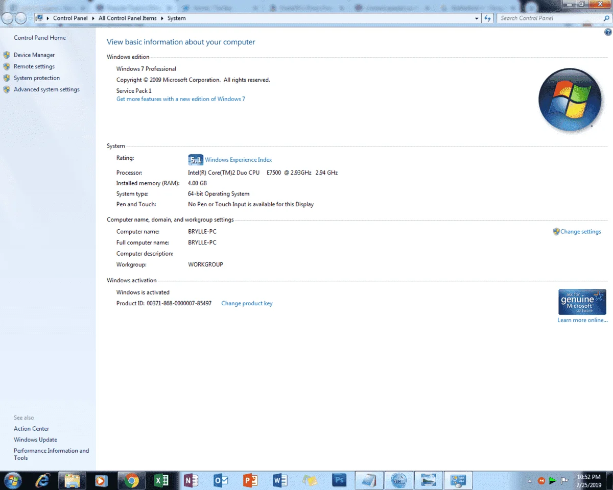This screenshot has width=613, height=490.
Task: Launch Internet Explorer from taskbar
Action: pos(42,480)
